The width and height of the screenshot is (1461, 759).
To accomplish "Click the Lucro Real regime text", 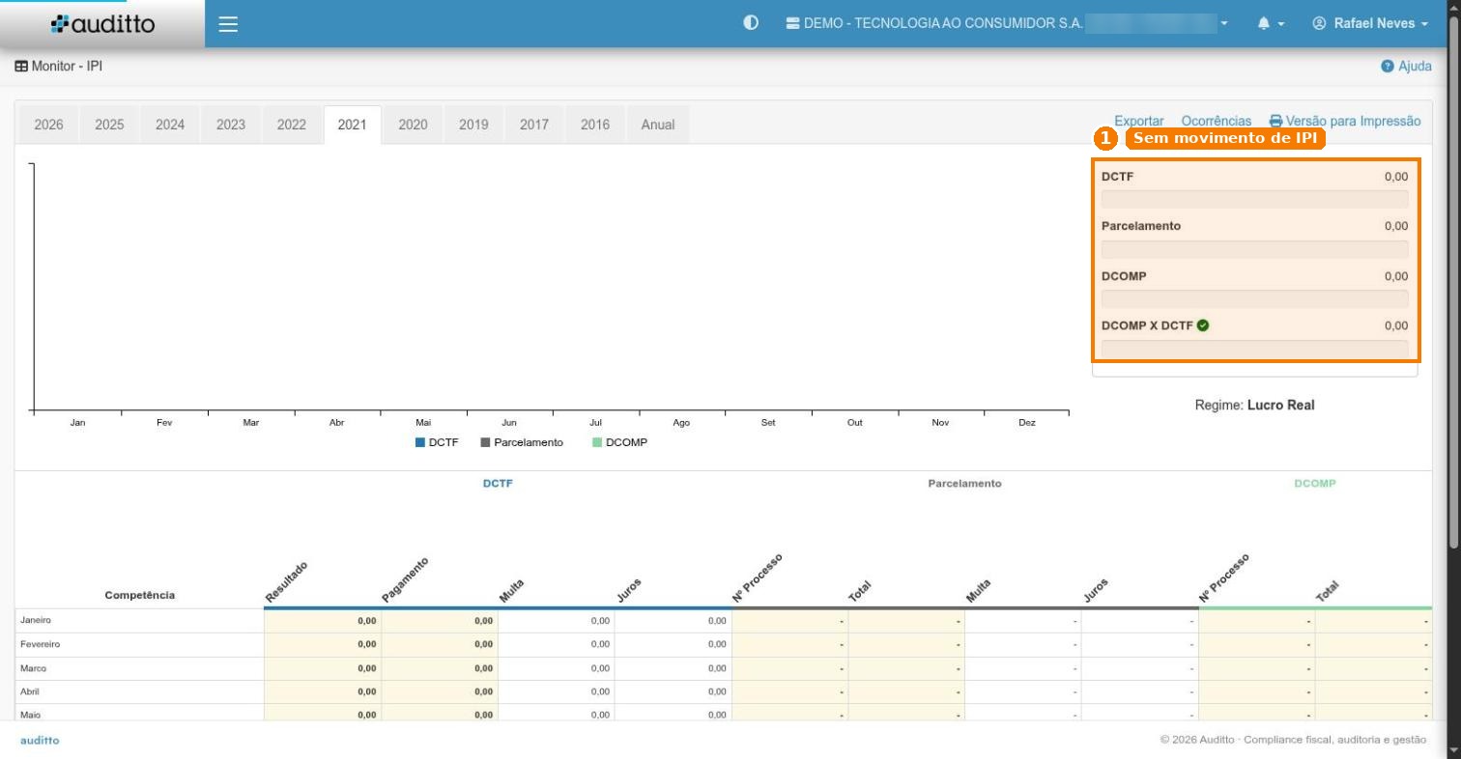I will pos(1280,406).
